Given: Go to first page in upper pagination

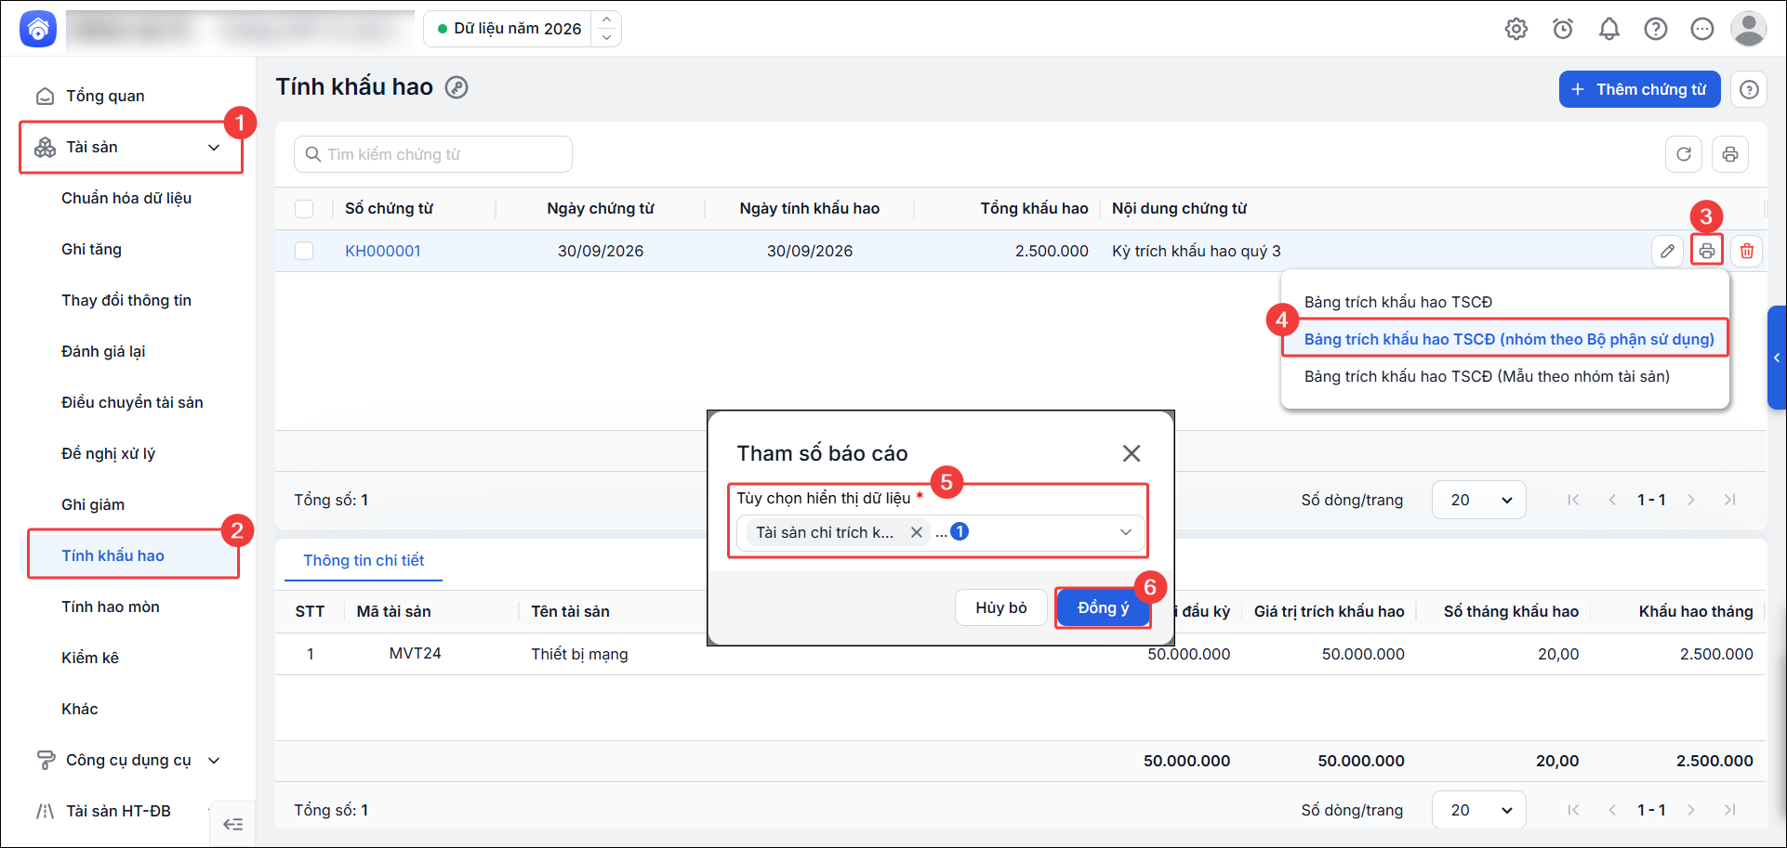Looking at the screenshot, I should (x=1573, y=500).
